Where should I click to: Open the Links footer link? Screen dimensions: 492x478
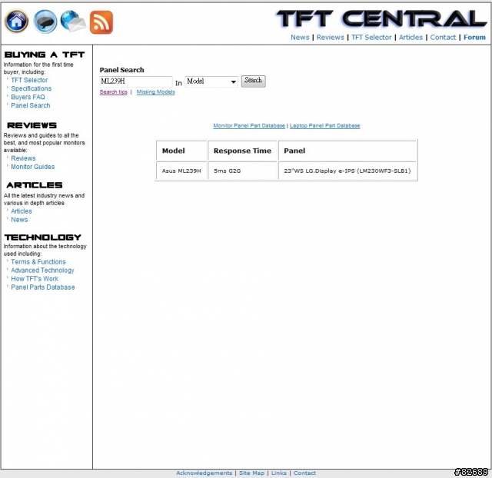click(x=278, y=473)
